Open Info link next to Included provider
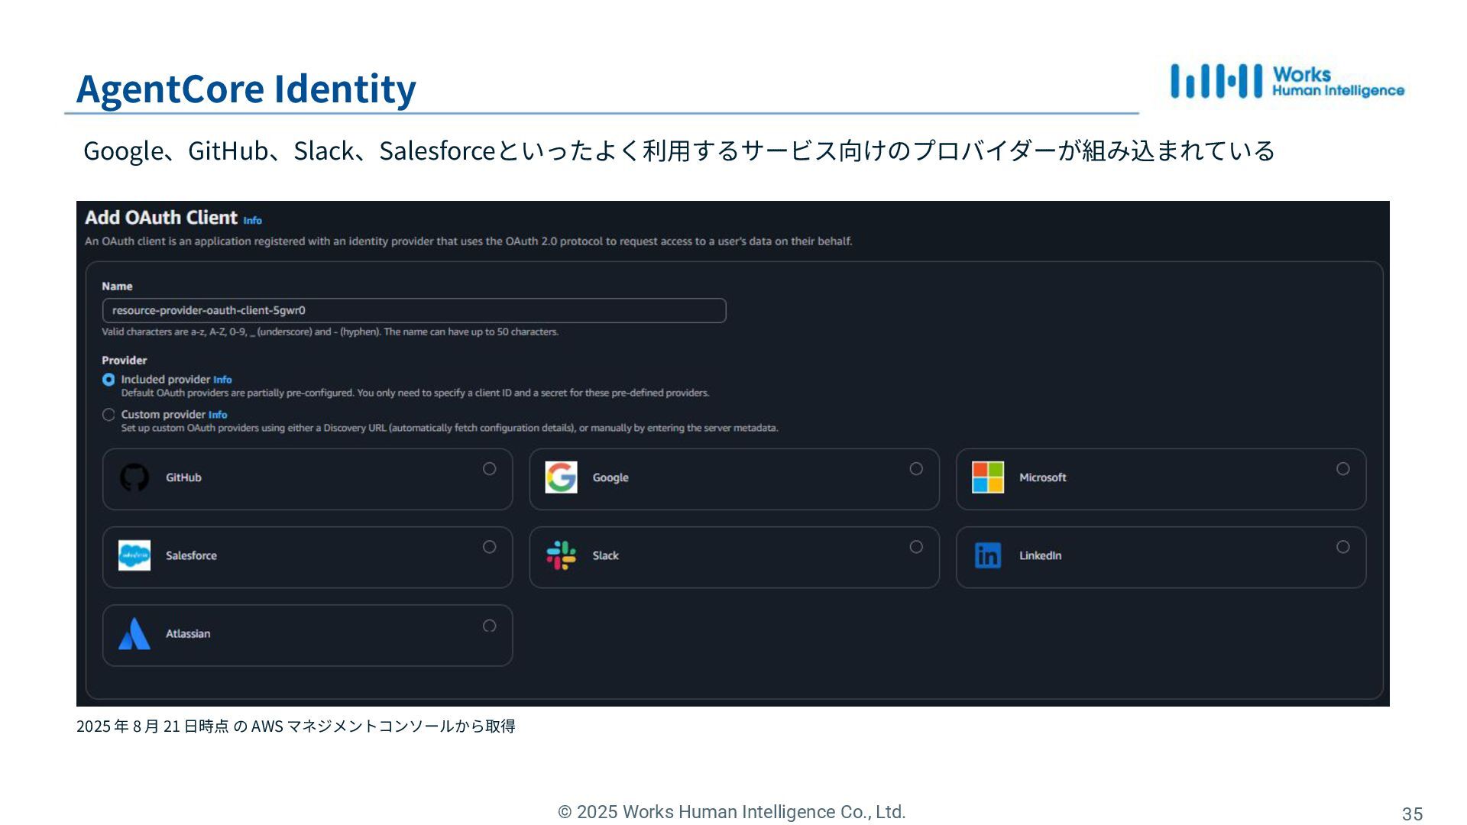 (x=222, y=380)
